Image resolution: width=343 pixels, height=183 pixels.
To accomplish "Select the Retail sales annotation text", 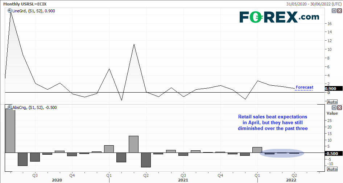I will (272, 123).
